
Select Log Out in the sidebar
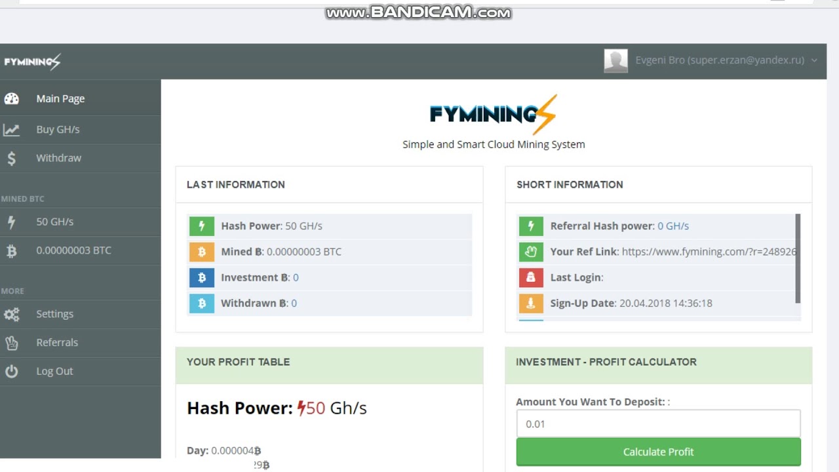(80, 371)
